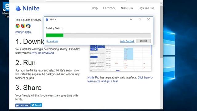The image size is (197, 111).
Task: Click the browser scroll down arrow
Action: (x=162, y=108)
